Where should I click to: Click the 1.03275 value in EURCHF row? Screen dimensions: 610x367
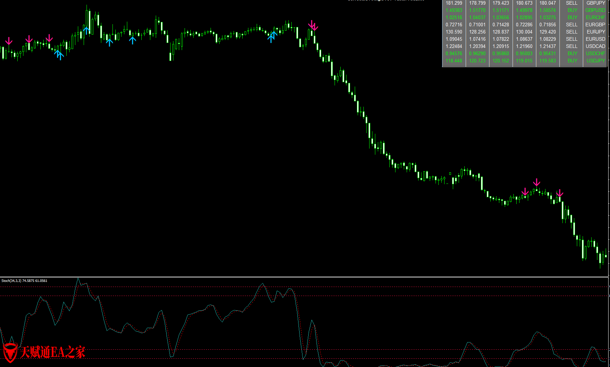[x=547, y=17]
